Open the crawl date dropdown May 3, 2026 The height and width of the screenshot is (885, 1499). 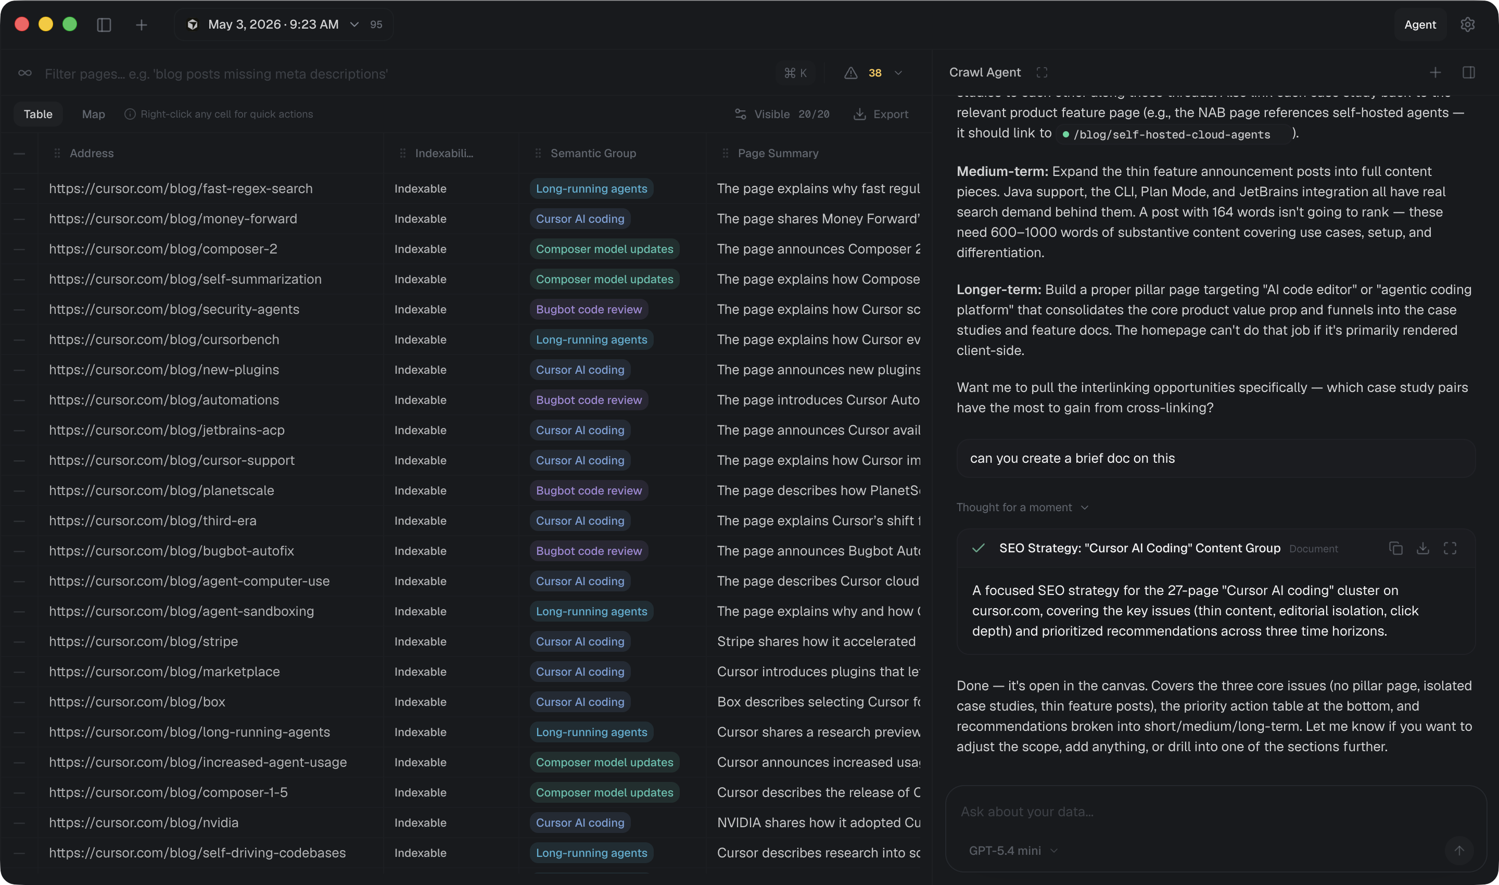tap(283, 24)
